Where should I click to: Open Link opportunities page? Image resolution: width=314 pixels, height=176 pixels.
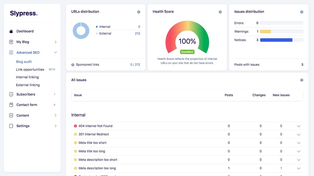click(30, 70)
